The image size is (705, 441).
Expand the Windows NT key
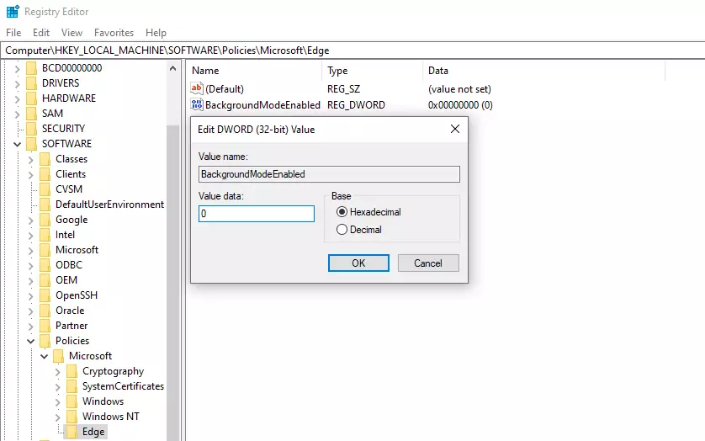[x=57, y=417]
